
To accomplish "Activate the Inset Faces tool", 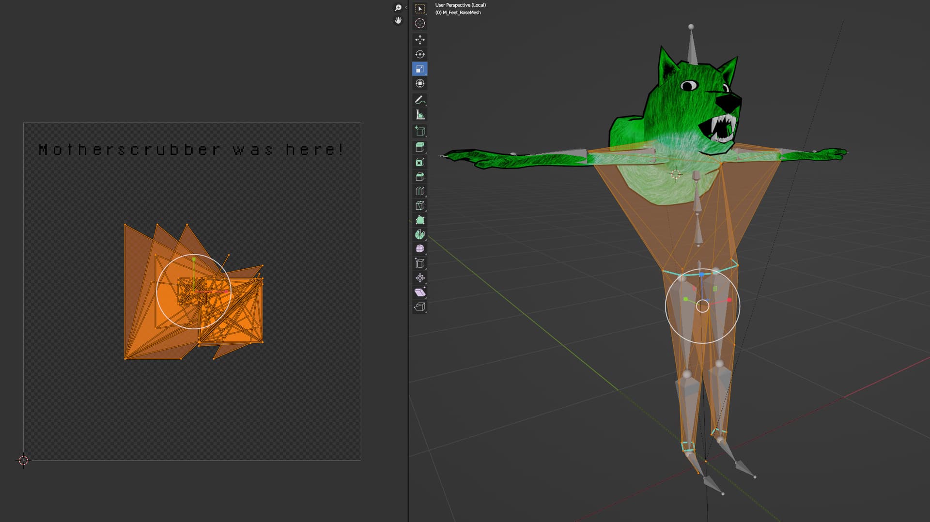I will pos(420,162).
